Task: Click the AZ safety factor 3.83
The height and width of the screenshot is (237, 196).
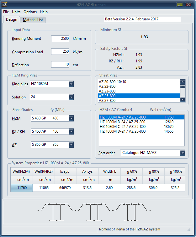Action: [139, 67]
